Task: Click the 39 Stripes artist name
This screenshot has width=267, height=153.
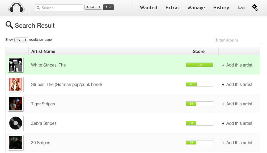Action: [x=41, y=143]
